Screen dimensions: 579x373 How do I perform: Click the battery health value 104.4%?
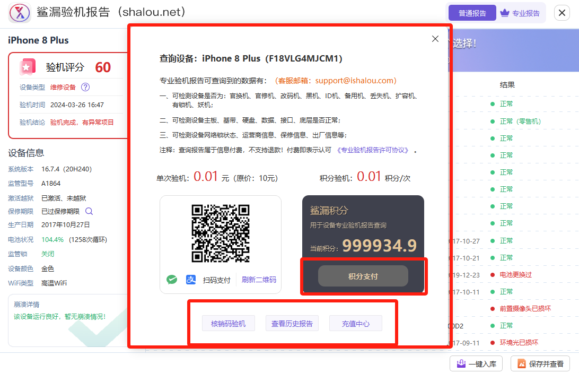(x=52, y=239)
